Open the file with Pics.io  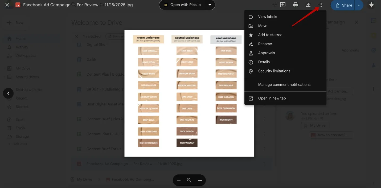point(182,5)
